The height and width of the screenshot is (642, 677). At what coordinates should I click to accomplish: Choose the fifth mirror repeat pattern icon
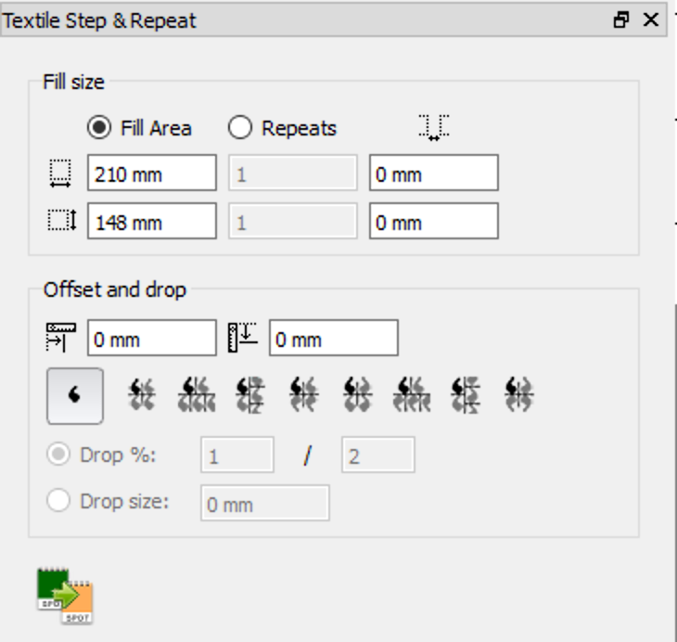[304, 395]
